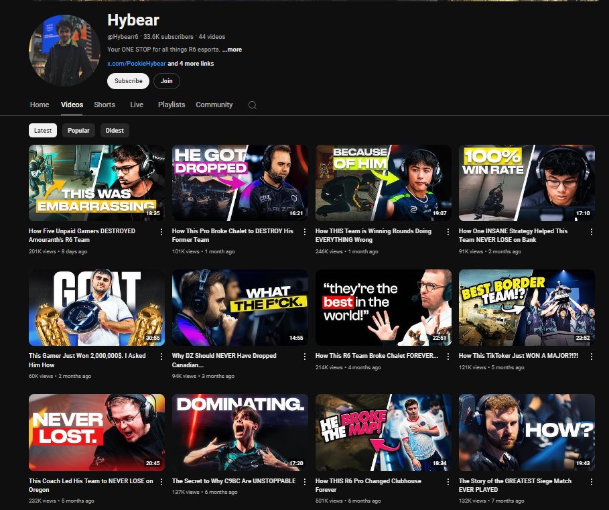Open options menu on the NEVER LOST video
This screenshot has width=609, height=510.
point(160,482)
